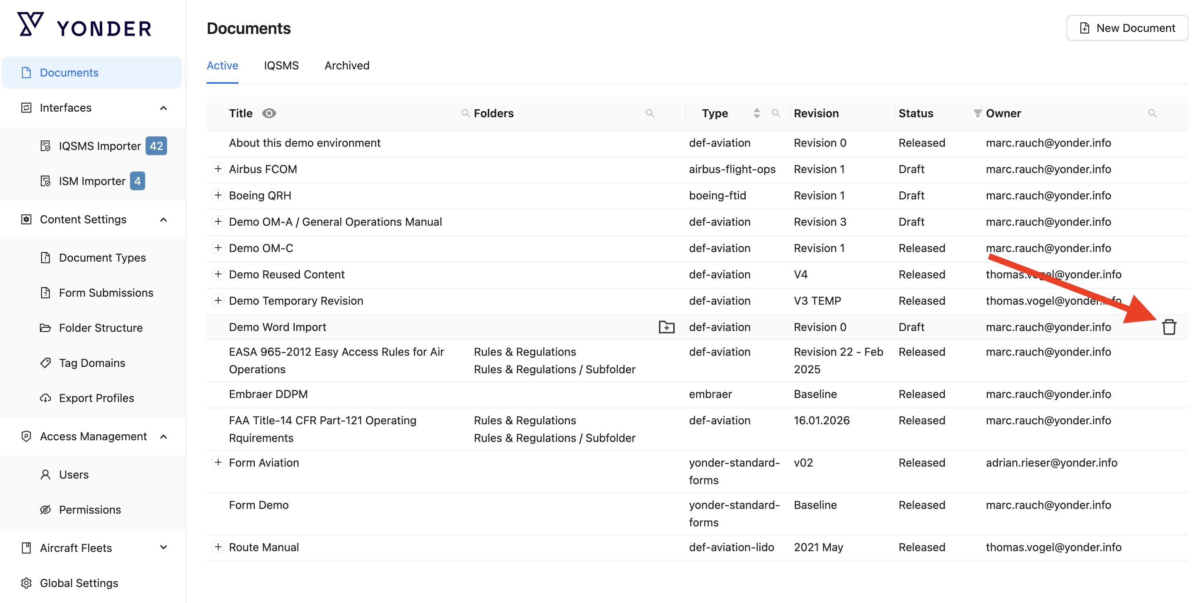Expand the Airbus FCOM row

tap(218, 169)
